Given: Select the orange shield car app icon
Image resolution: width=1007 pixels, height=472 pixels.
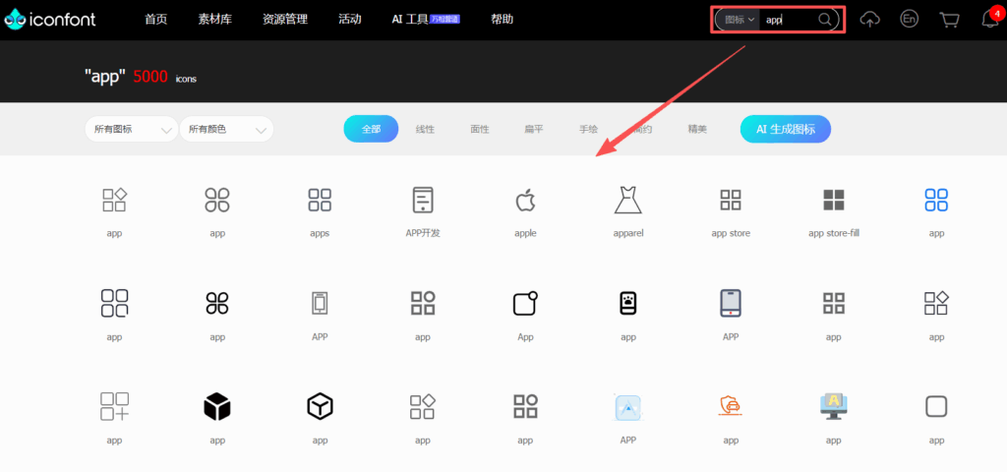Looking at the screenshot, I should (731, 406).
